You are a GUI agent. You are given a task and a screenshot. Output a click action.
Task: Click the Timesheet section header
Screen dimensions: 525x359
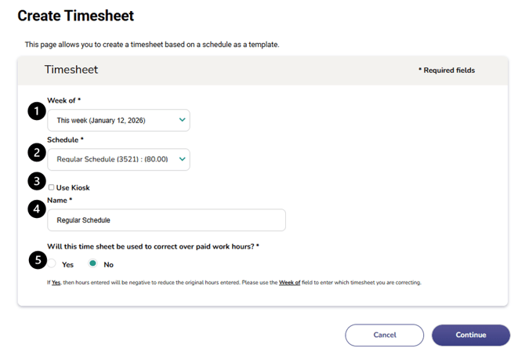pos(71,70)
